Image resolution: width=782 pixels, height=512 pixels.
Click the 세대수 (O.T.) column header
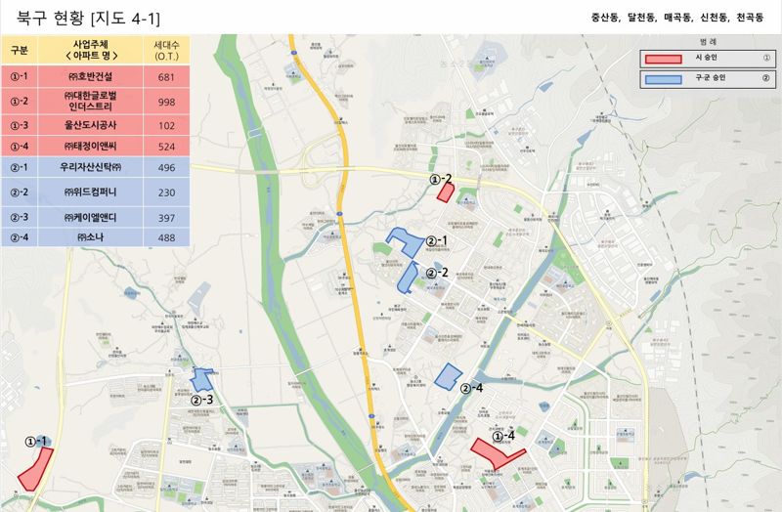pos(166,51)
